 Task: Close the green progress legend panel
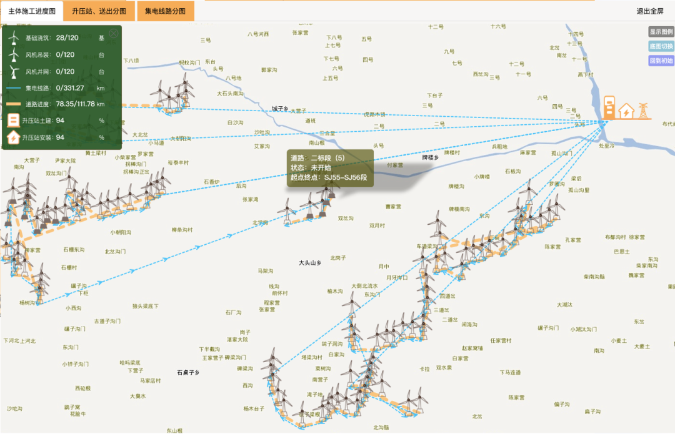point(113,34)
